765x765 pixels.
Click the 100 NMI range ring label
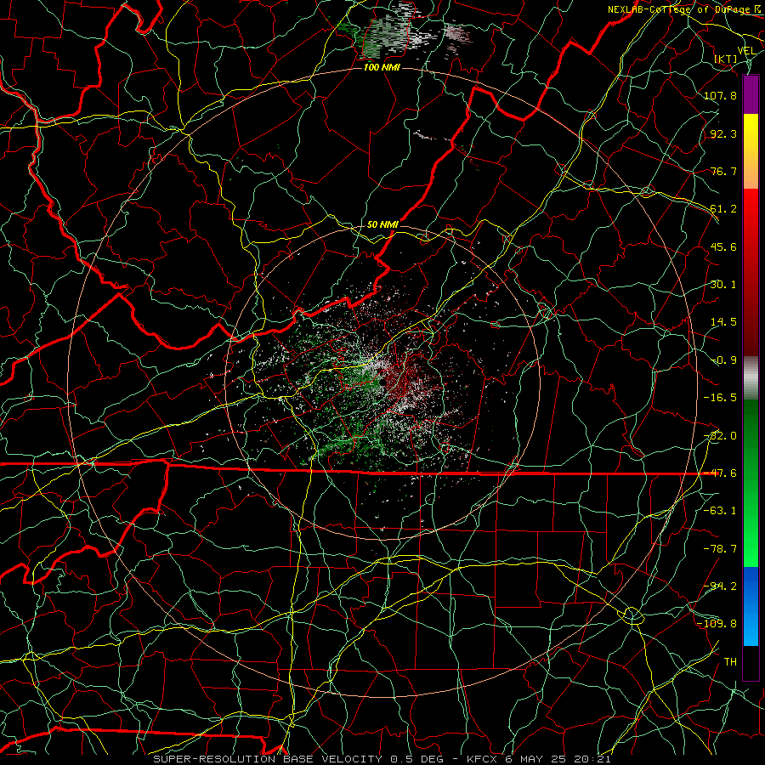point(382,67)
